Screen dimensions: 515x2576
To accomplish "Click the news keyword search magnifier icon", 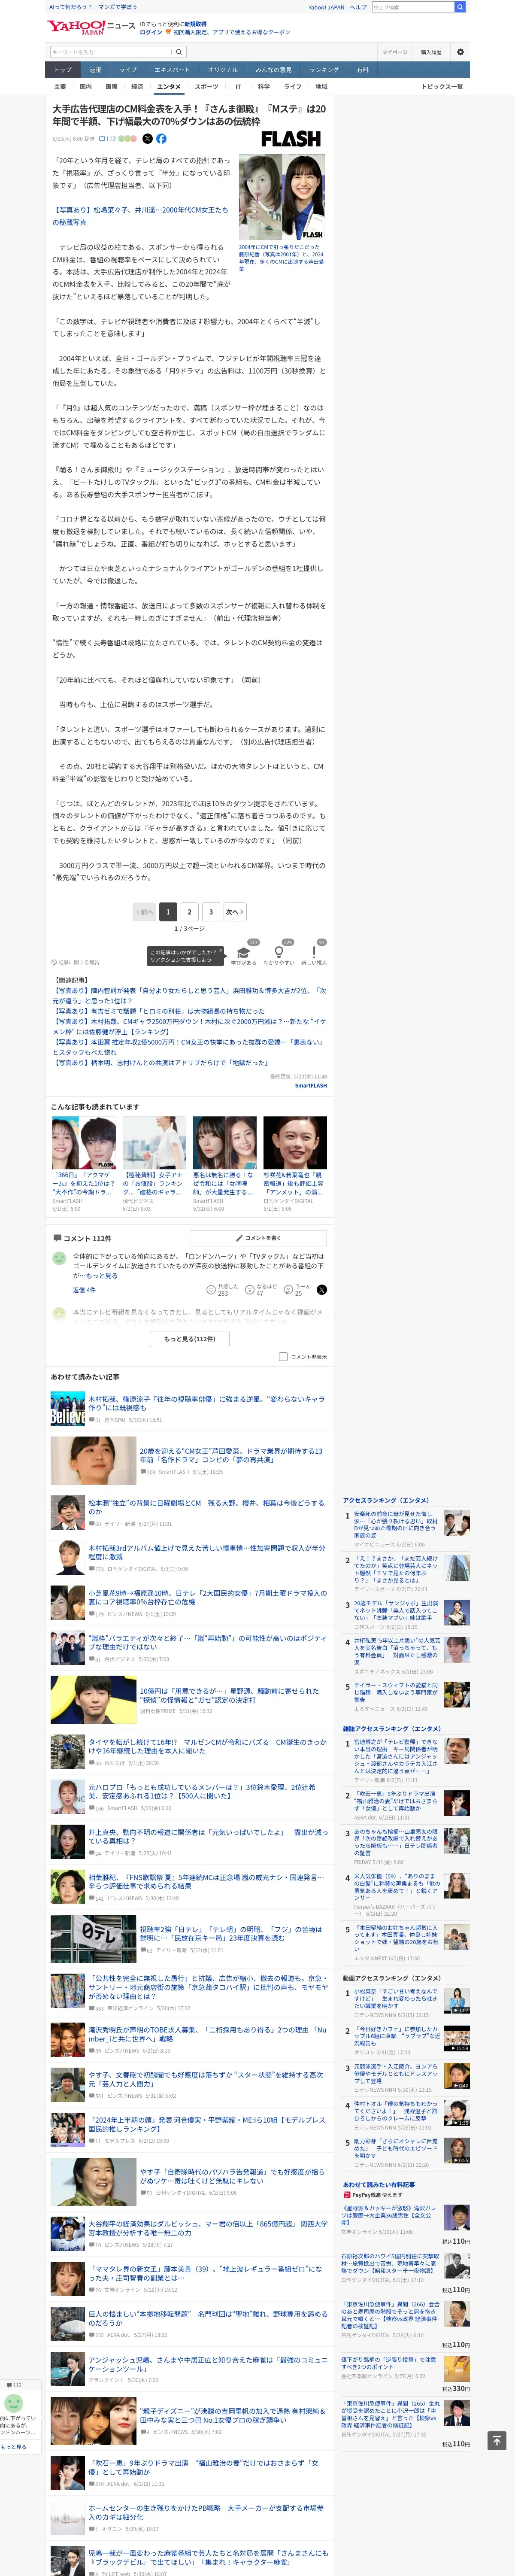I will click(179, 52).
